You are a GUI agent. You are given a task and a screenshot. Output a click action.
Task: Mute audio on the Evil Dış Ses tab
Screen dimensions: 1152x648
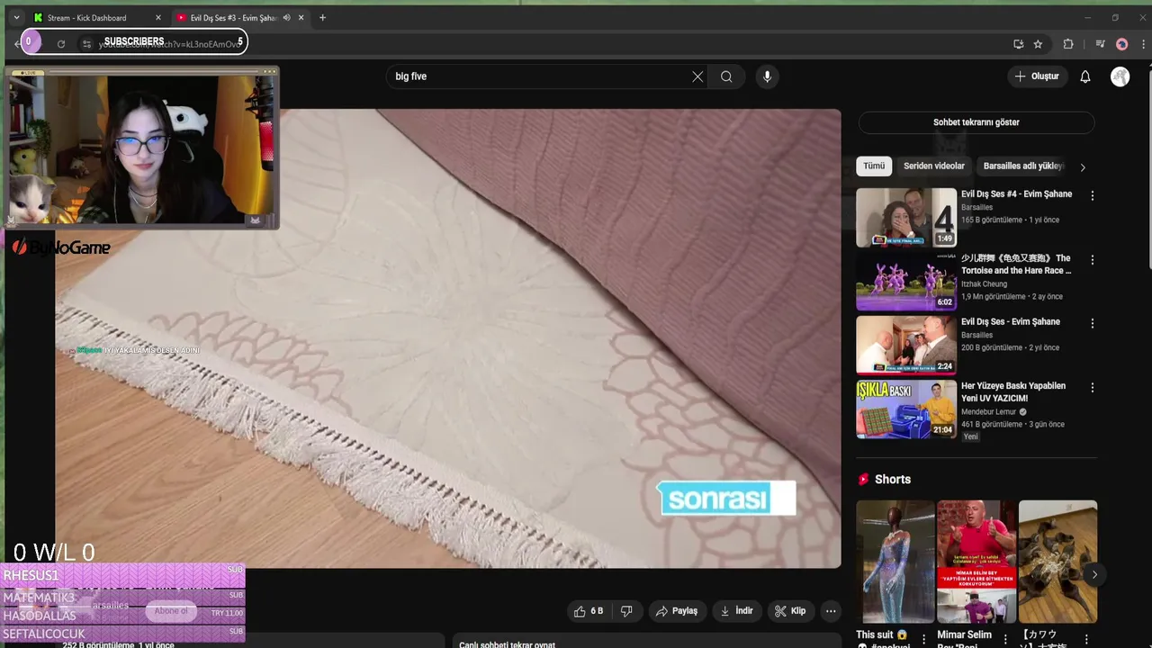(287, 18)
